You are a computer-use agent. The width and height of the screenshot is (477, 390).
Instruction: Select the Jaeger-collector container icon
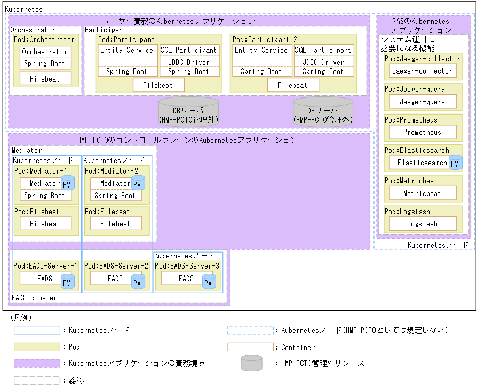pyautogui.click(x=422, y=70)
